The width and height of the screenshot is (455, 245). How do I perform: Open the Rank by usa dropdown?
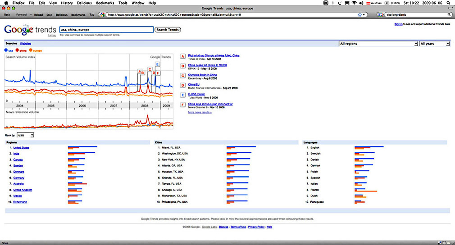[x=25, y=135]
